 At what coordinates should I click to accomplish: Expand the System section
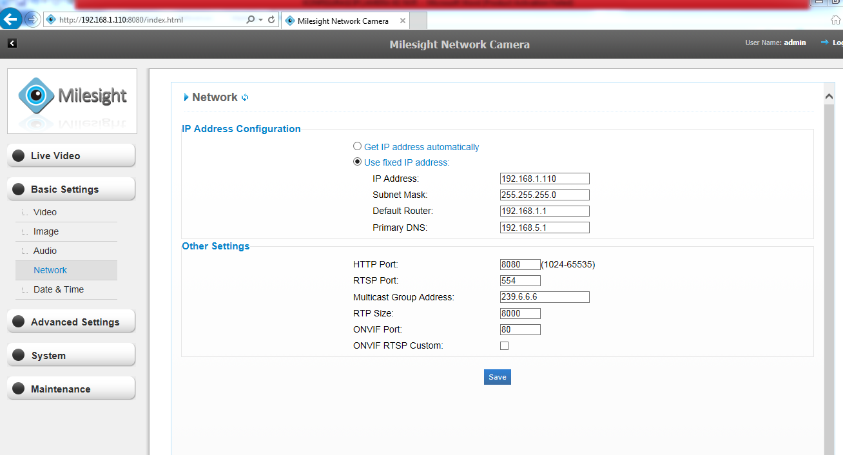click(x=72, y=355)
